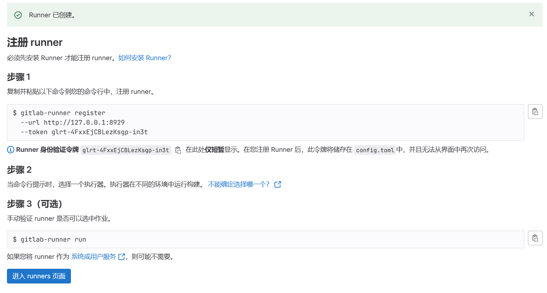Click the 步骤 1 heading
The image size is (547, 293).
point(18,77)
